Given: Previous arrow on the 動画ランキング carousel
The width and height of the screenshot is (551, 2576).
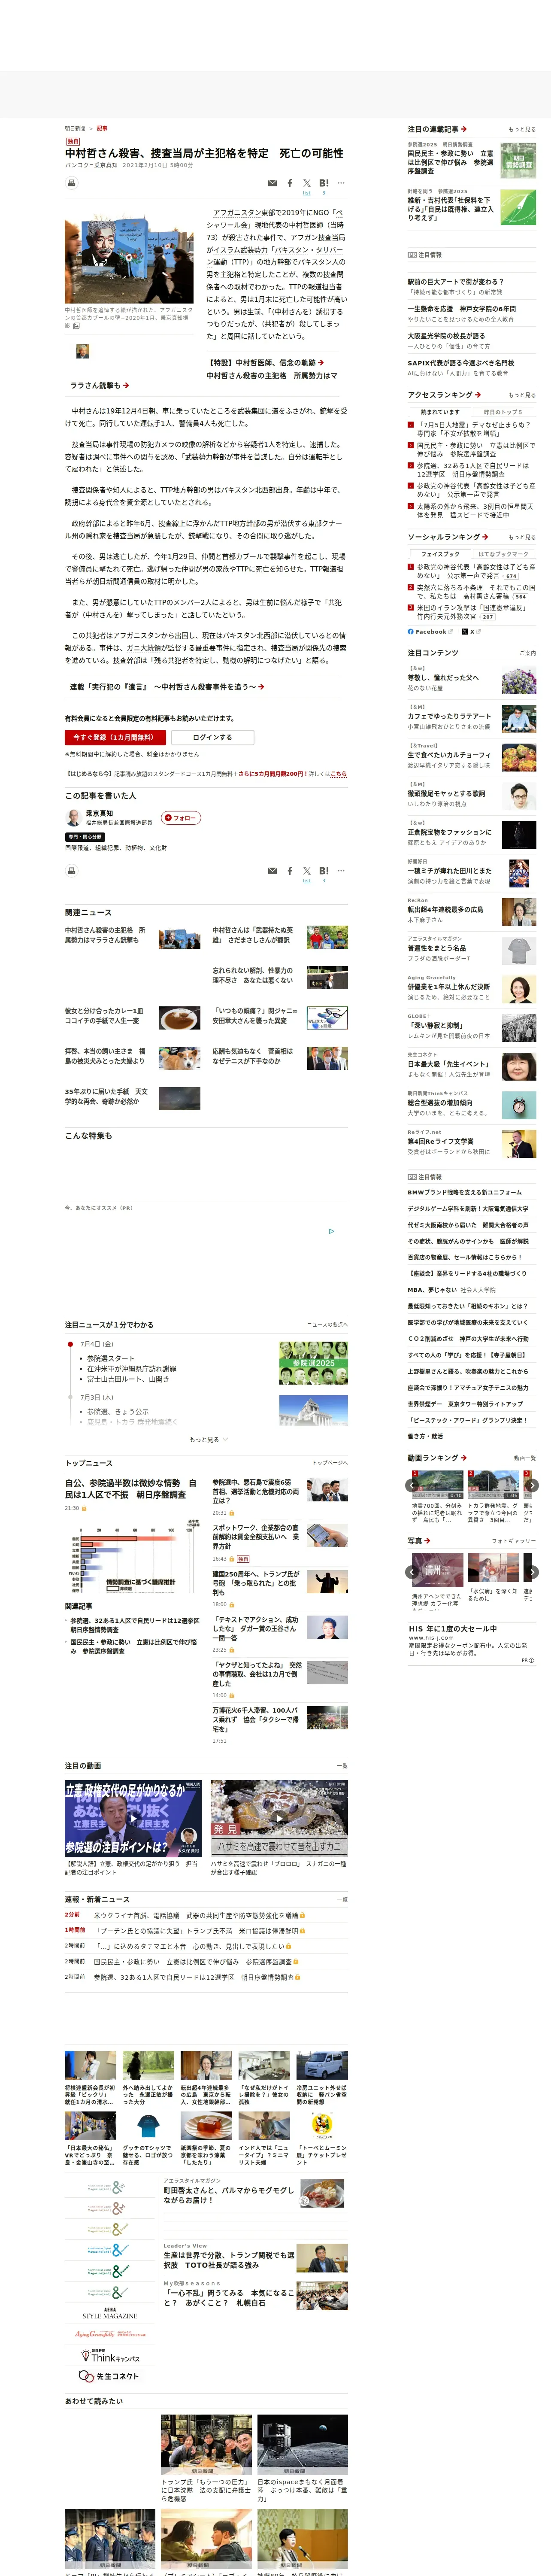Looking at the screenshot, I should point(413,1485).
